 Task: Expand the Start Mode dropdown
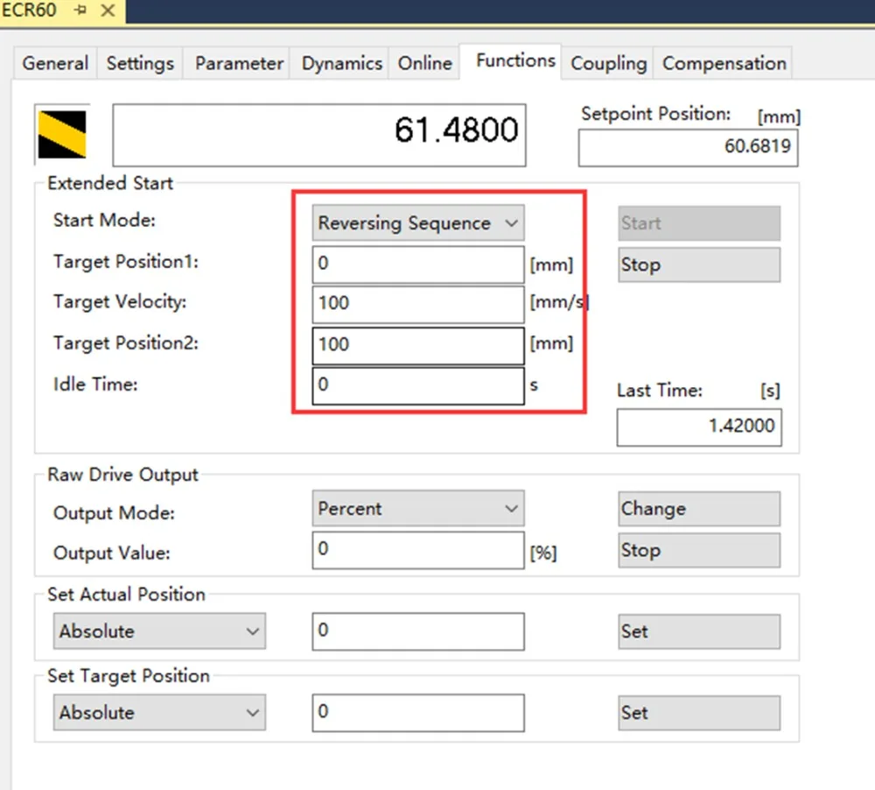(x=418, y=223)
